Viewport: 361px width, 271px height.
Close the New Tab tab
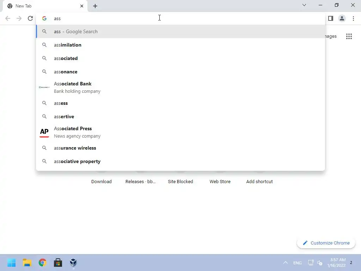tap(82, 6)
